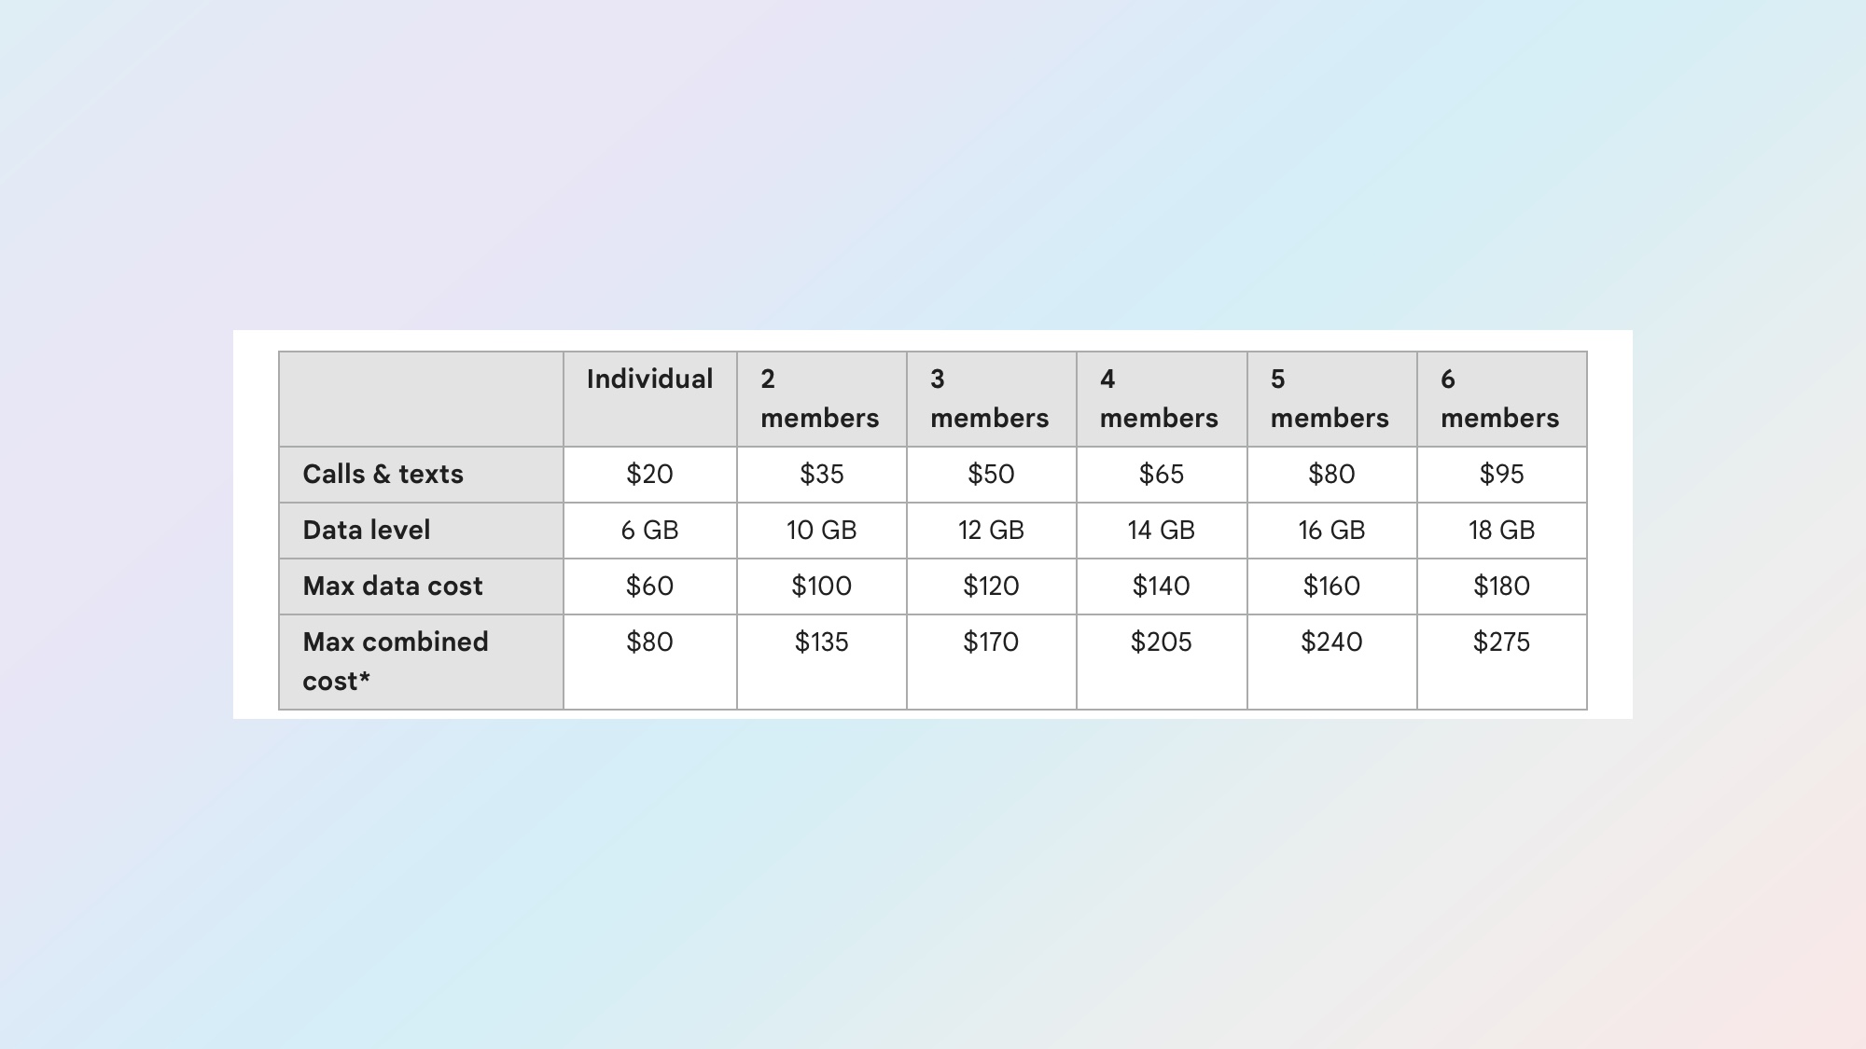Click the $275 max combined cost cell

[1501, 642]
